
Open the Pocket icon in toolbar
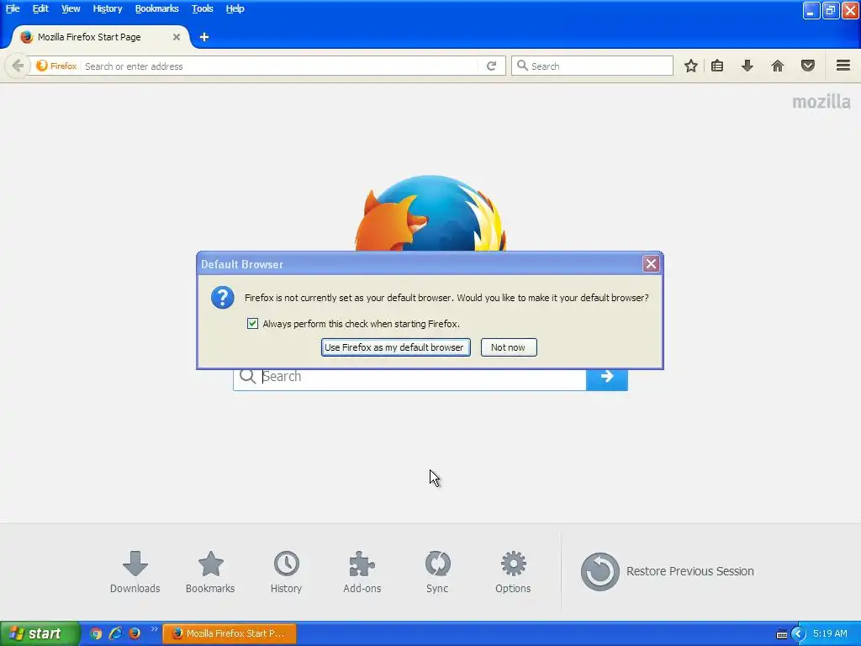(x=808, y=66)
